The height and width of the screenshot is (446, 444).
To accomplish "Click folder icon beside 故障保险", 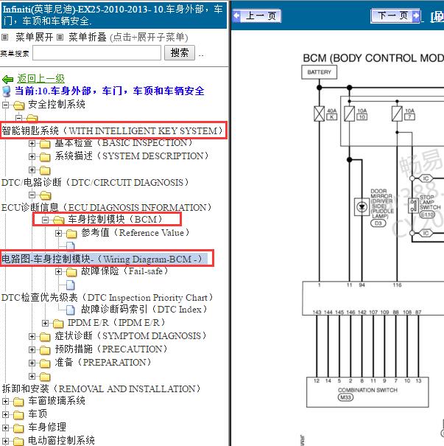I will click(71, 272).
